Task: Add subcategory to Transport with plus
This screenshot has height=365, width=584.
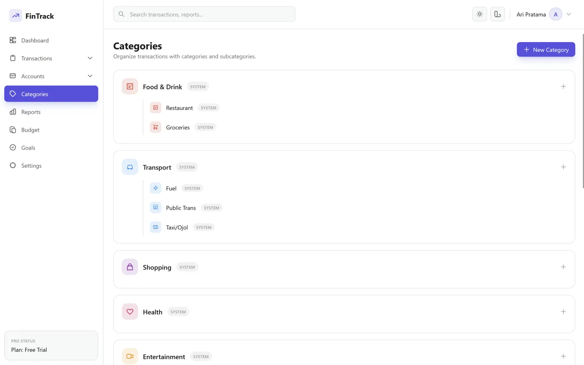Action: (563, 167)
